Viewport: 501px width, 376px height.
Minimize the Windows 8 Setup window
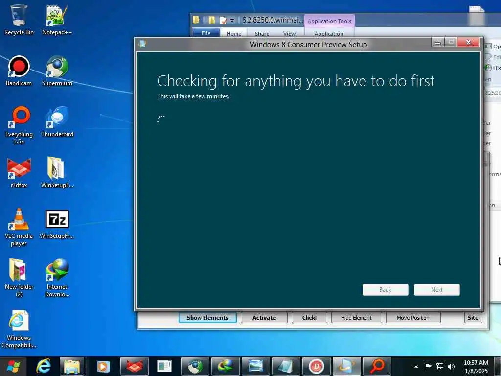pyautogui.click(x=437, y=43)
